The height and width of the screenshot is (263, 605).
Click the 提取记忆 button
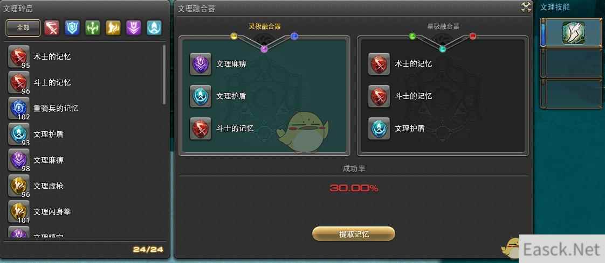pos(353,234)
